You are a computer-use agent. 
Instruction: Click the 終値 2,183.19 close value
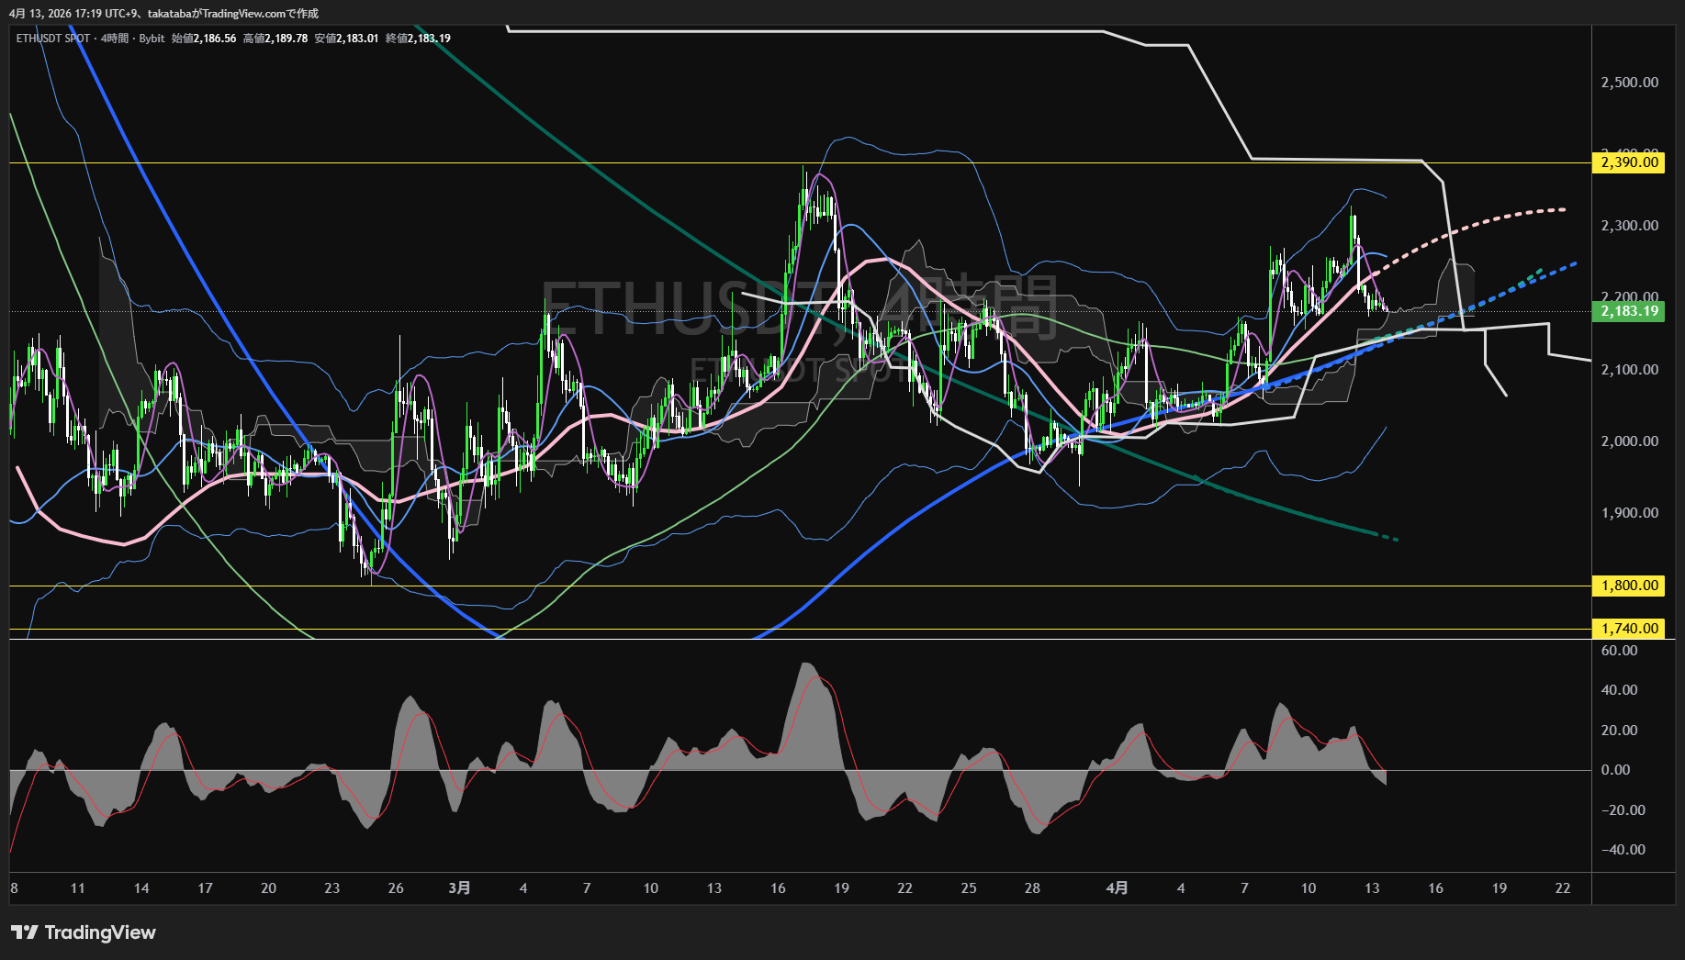coord(418,39)
